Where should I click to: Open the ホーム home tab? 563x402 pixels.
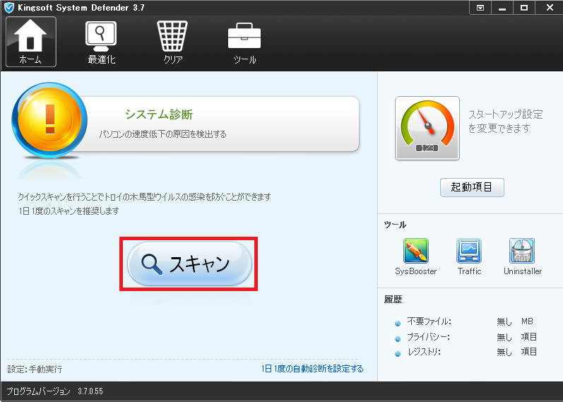[x=30, y=42]
